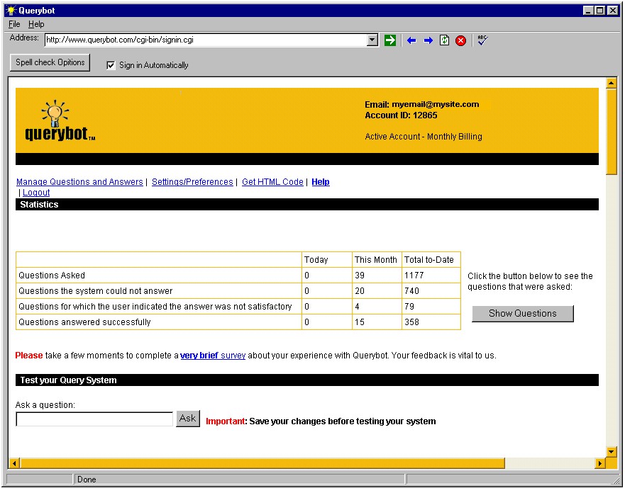The image size is (625, 488).
Task: Run spell check with the ABC checkmark icon
Action: pos(482,40)
